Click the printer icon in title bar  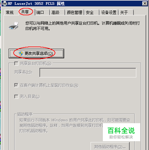[x=5, y=4]
